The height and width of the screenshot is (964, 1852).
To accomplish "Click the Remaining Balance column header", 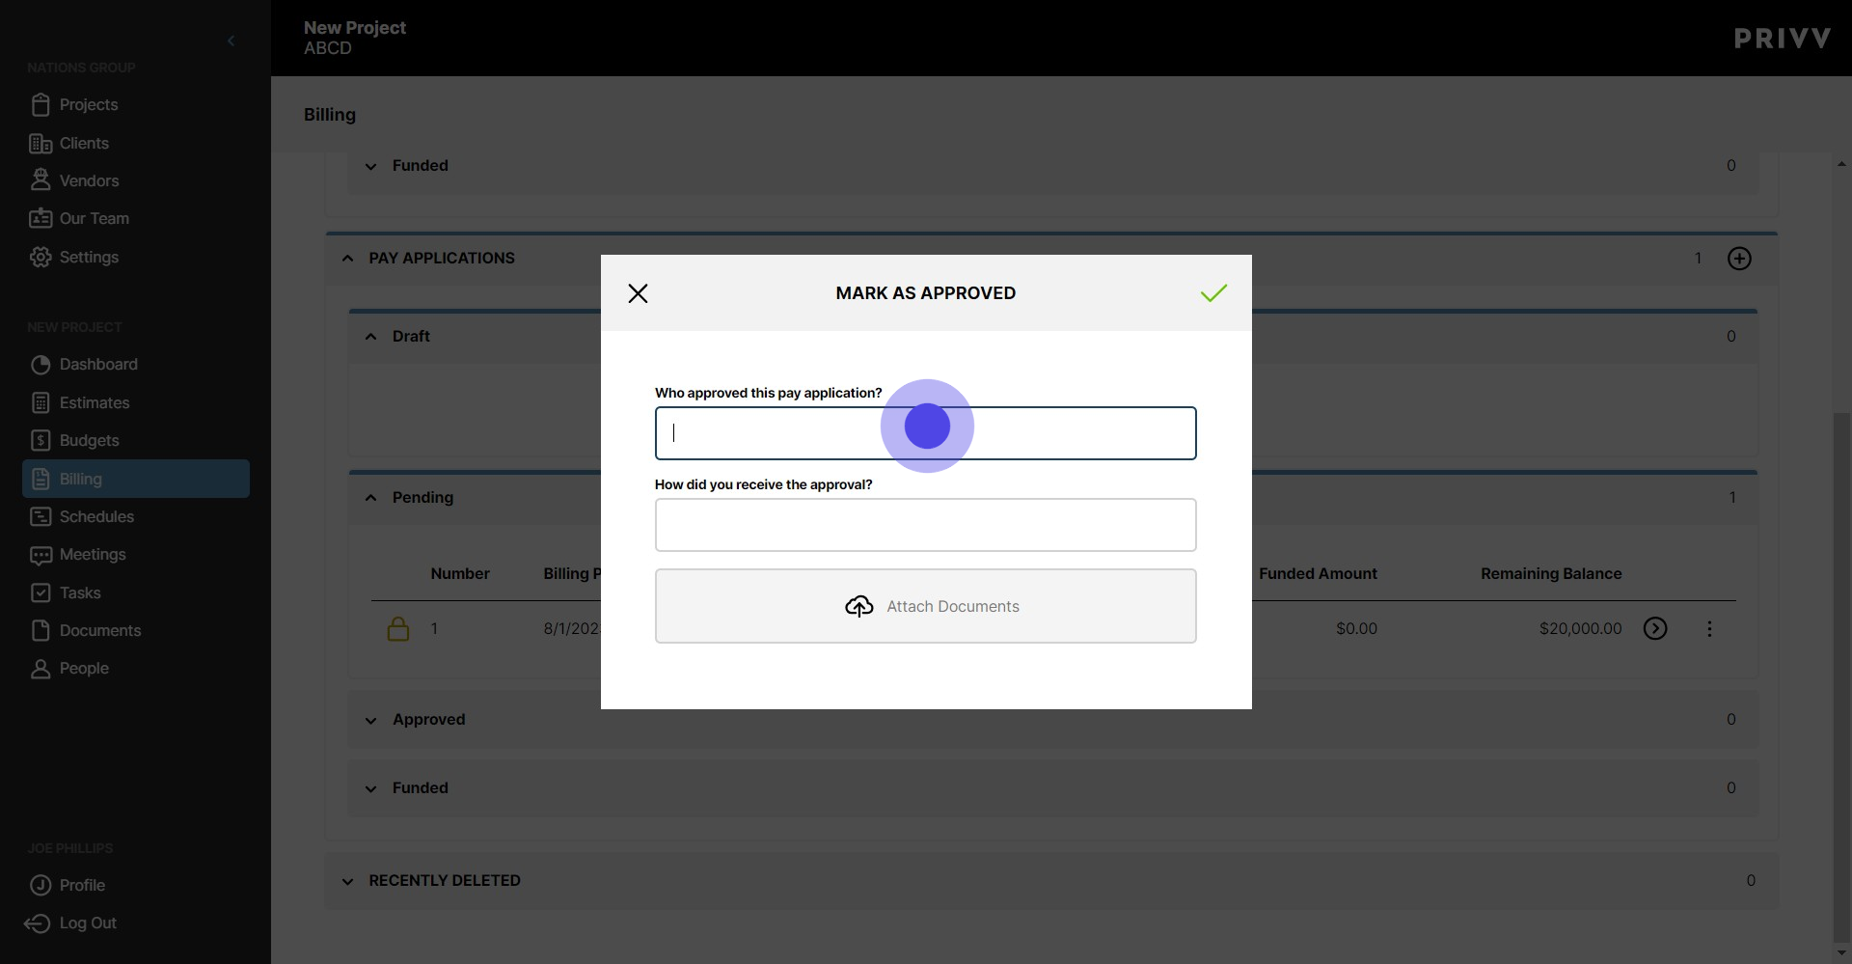I will click(1551, 573).
